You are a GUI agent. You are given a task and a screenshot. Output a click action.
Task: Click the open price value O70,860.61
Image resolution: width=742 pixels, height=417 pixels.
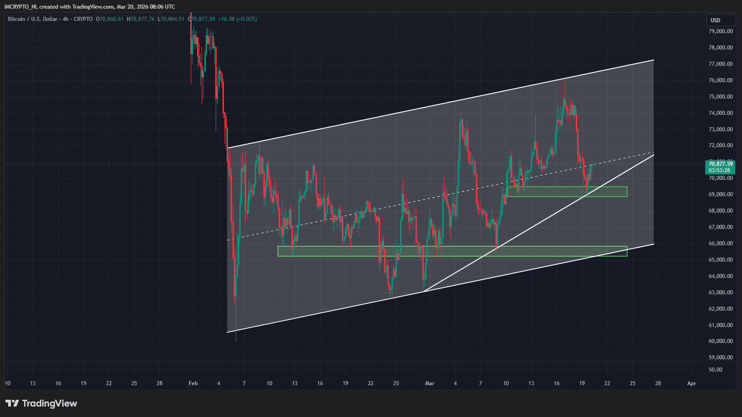(109, 19)
